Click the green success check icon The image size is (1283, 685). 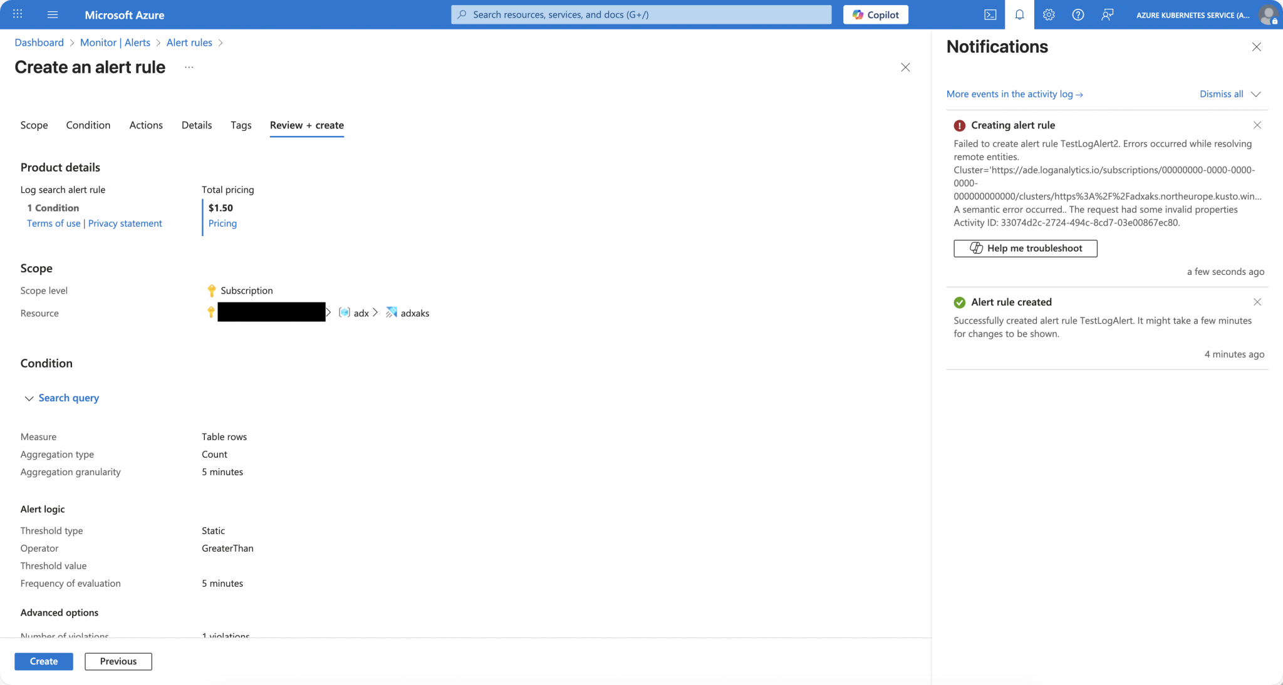[x=959, y=302]
